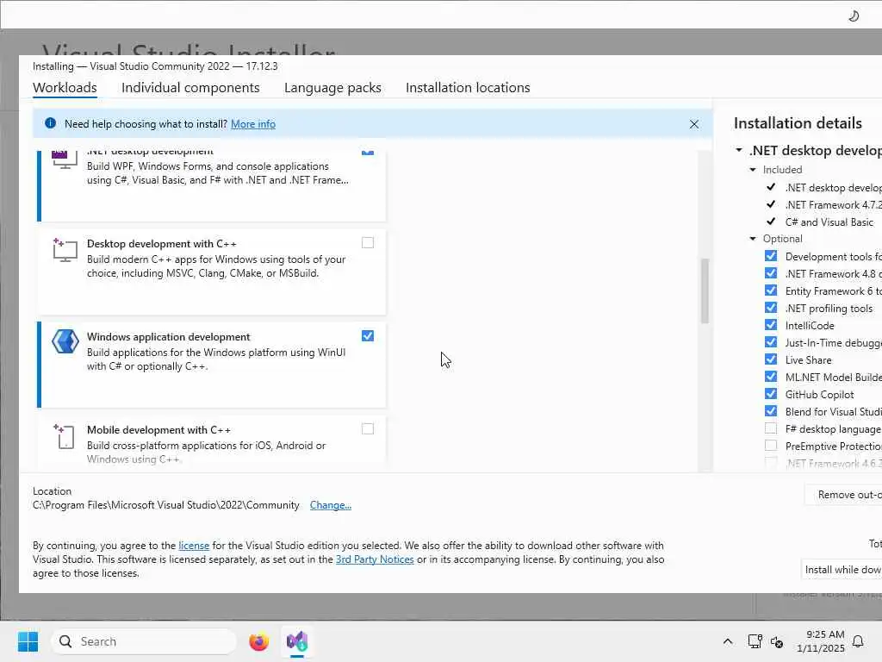Screen dimensions: 882x662
Task: Uncheck .NET profiling tools
Action: point(771,308)
